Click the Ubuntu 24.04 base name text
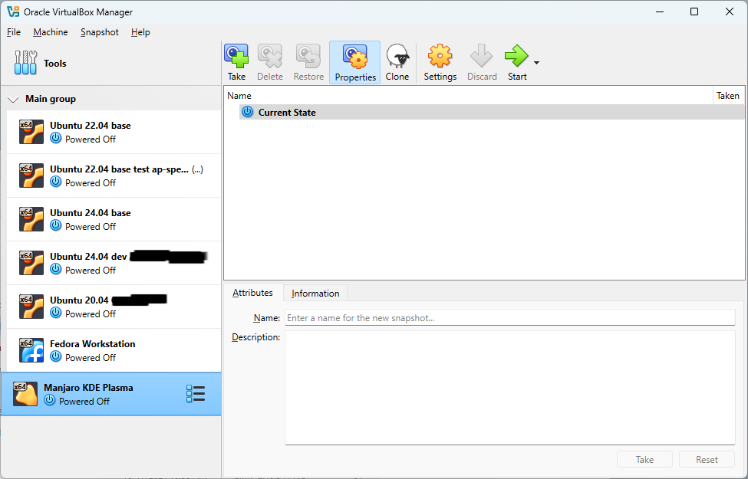The width and height of the screenshot is (748, 479). click(x=91, y=212)
